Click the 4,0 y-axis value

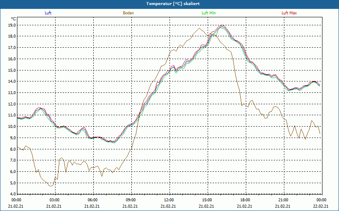point(13,194)
